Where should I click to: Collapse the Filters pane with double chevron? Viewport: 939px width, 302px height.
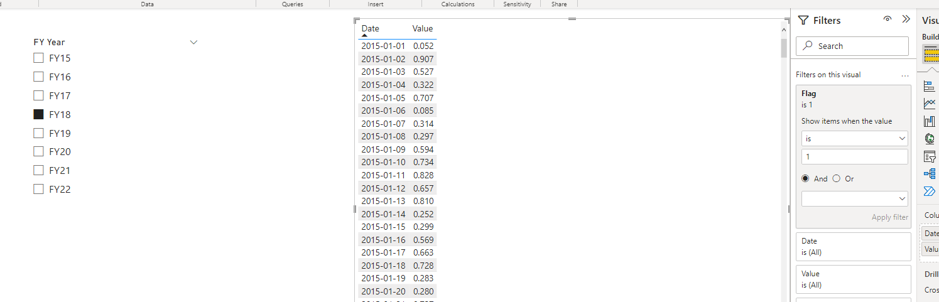coord(906,19)
